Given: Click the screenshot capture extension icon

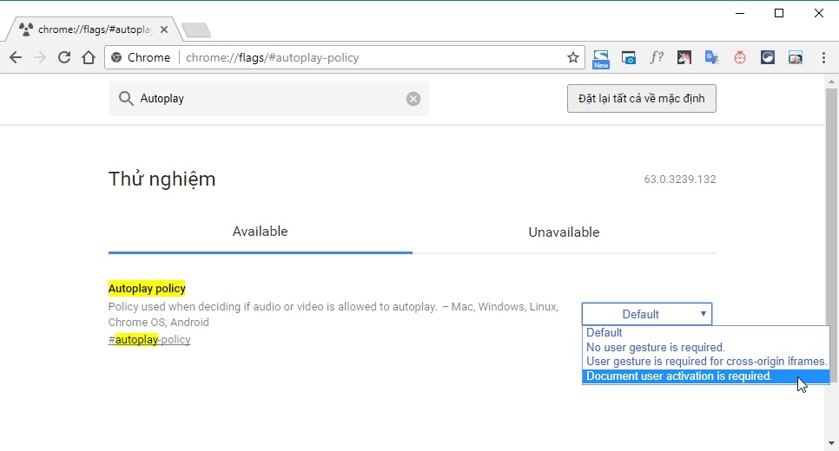Looking at the screenshot, I should point(629,58).
